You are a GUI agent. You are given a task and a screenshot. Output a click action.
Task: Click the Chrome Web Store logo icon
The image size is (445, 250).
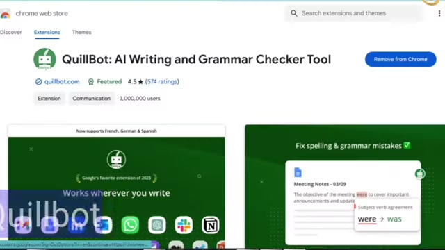click(x=5, y=14)
